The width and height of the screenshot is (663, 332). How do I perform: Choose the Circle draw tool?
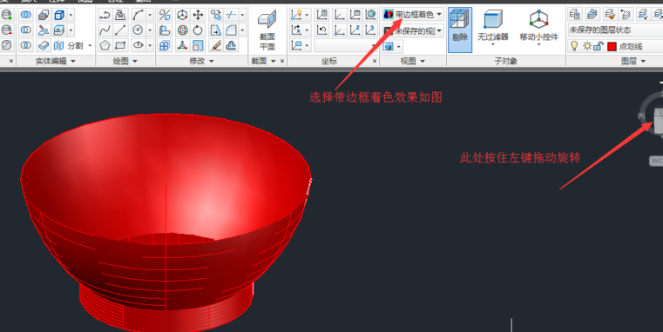(138, 30)
